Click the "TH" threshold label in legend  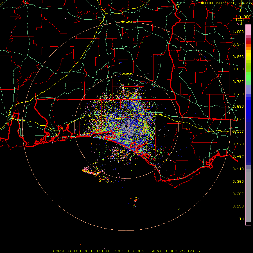pyautogui.click(x=241, y=219)
